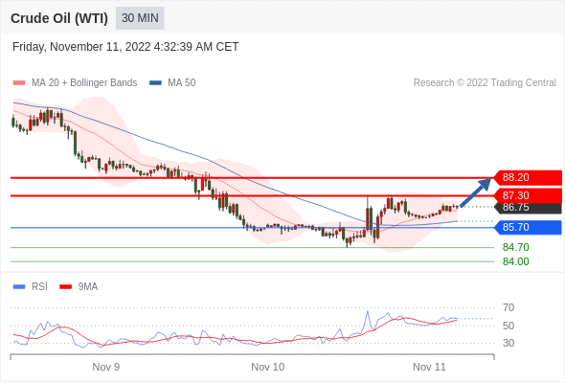The height and width of the screenshot is (383, 565).
Task: Click the Crude Oil (WTI) title
Action: (59, 18)
